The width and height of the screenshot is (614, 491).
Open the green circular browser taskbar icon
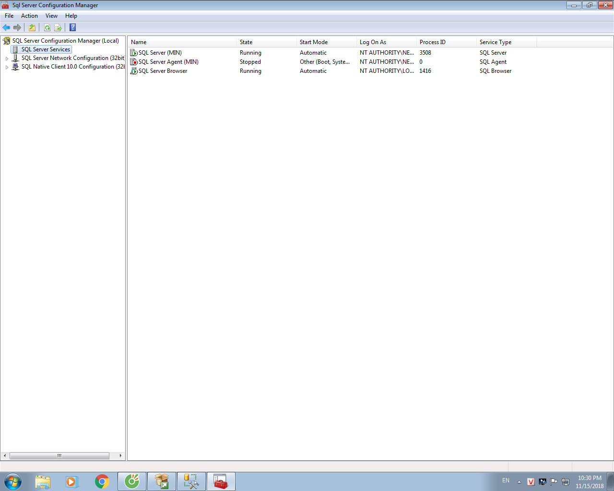(x=132, y=481)
